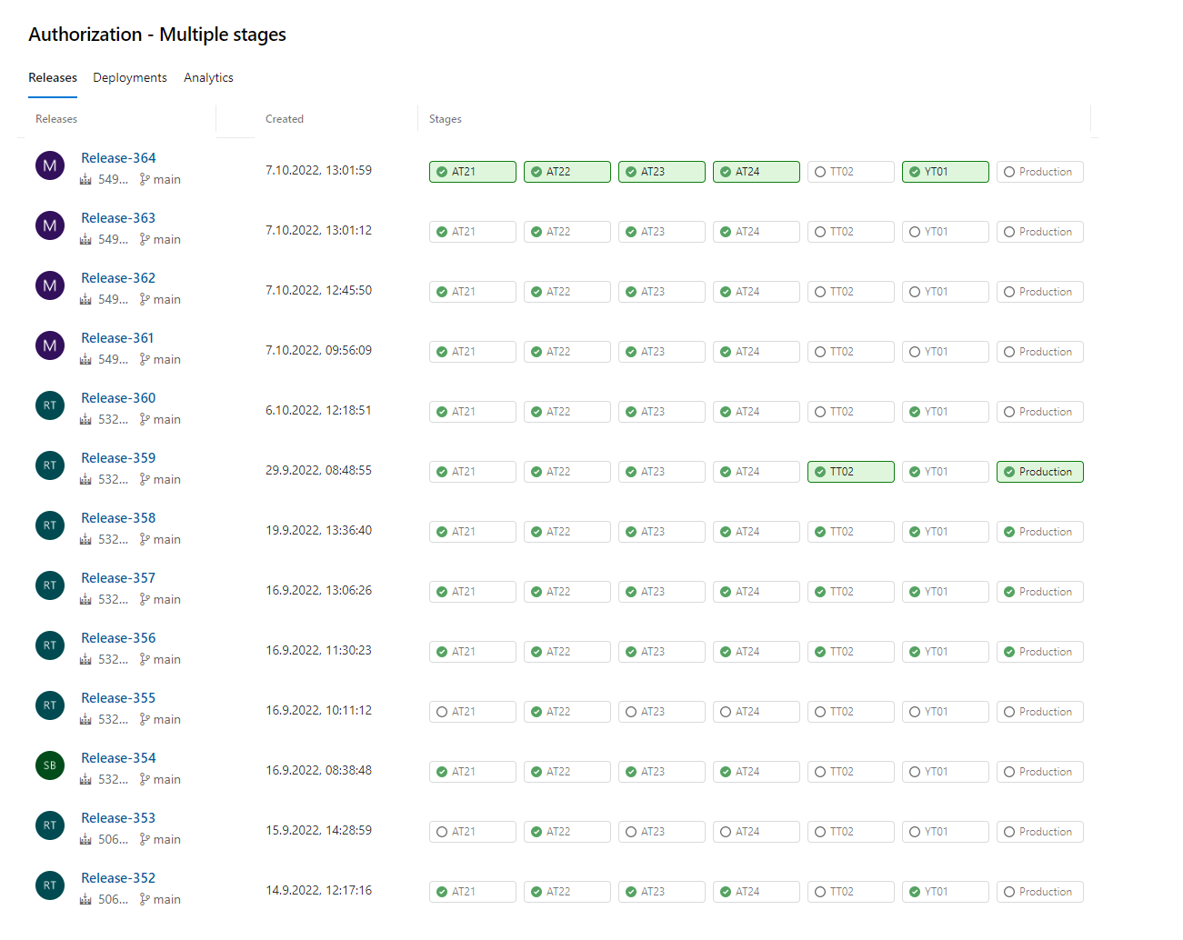Click the success check icon on Release-364's AT21 stage
Image resolution: width=1183 pixels, height=940 pixels.
443,171
